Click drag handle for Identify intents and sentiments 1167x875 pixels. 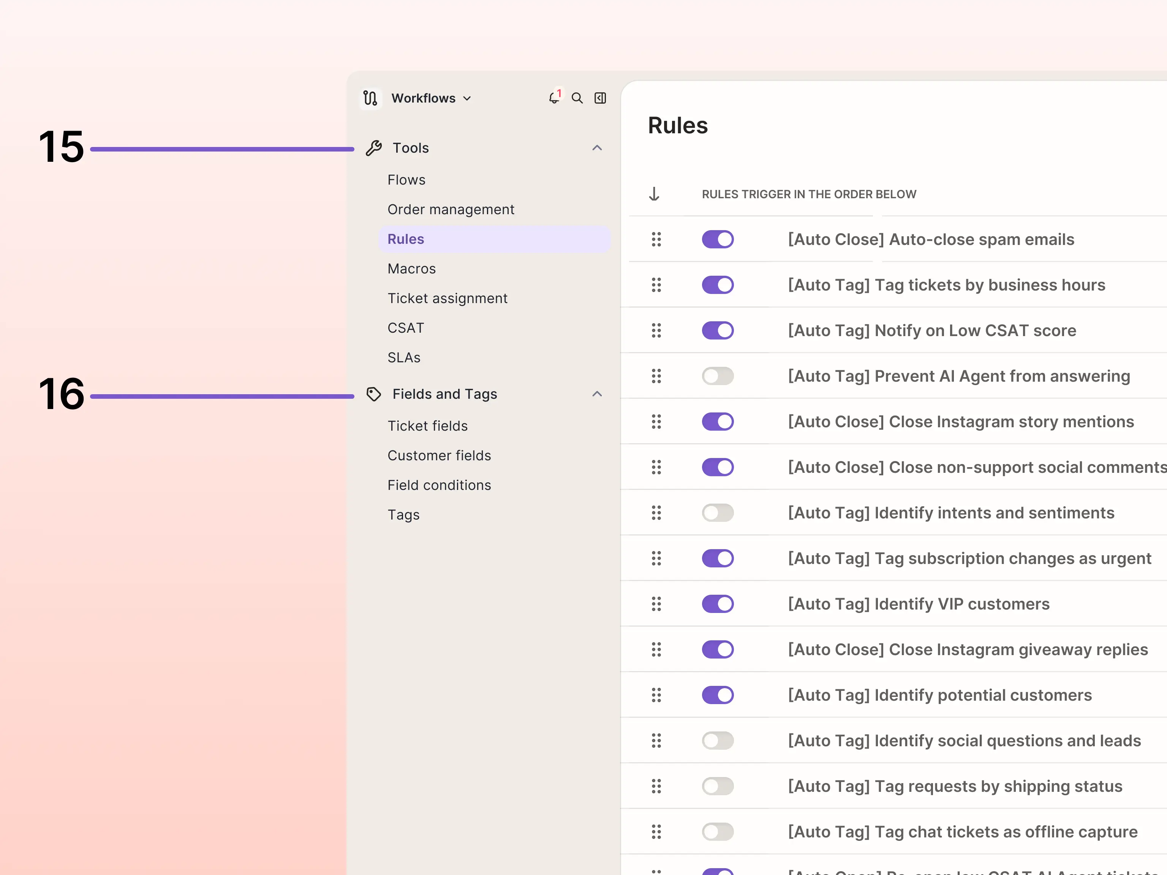click(656, 513)
